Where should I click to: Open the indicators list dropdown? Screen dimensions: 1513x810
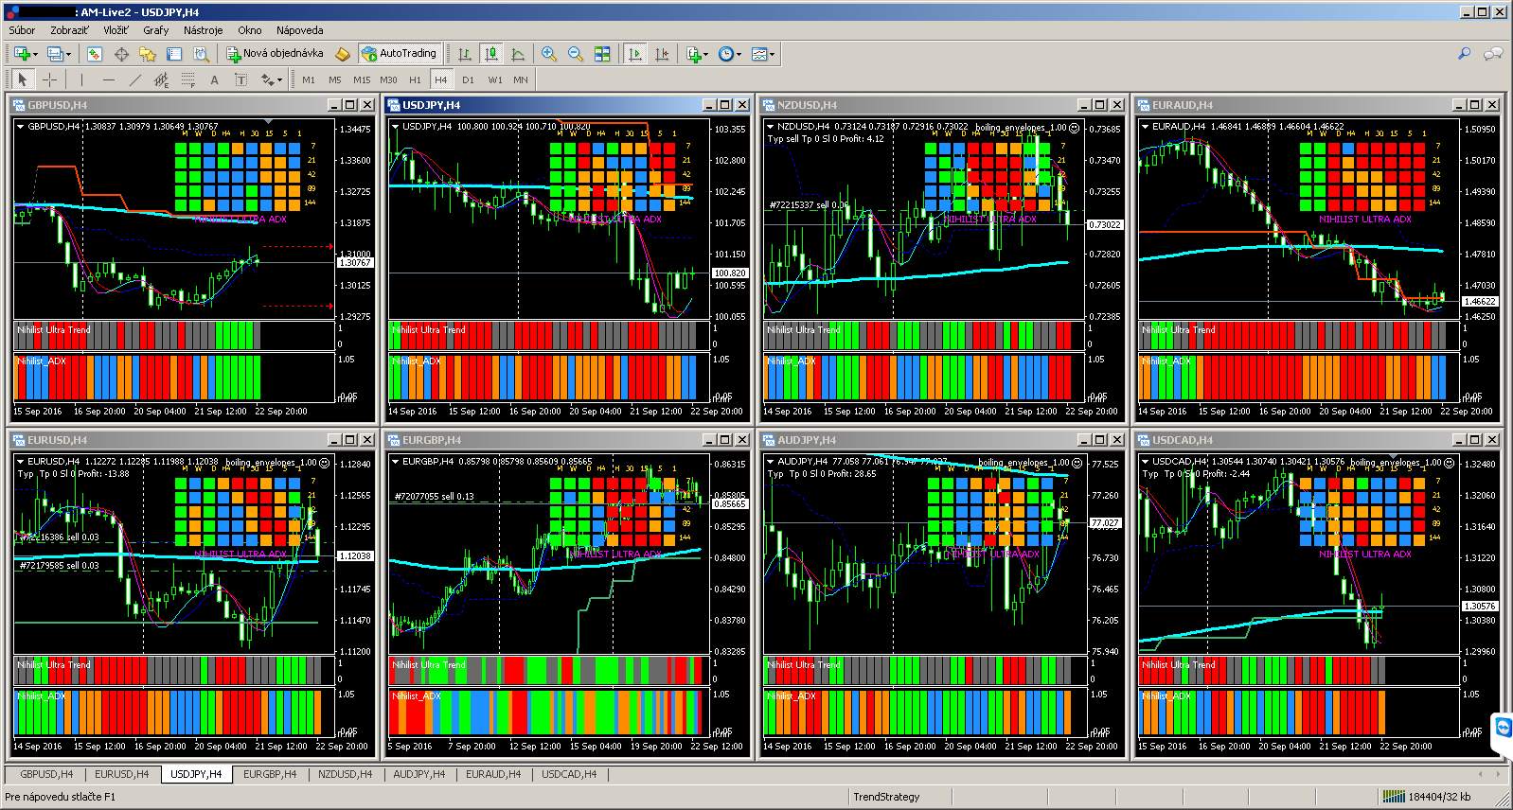point(697,54)
